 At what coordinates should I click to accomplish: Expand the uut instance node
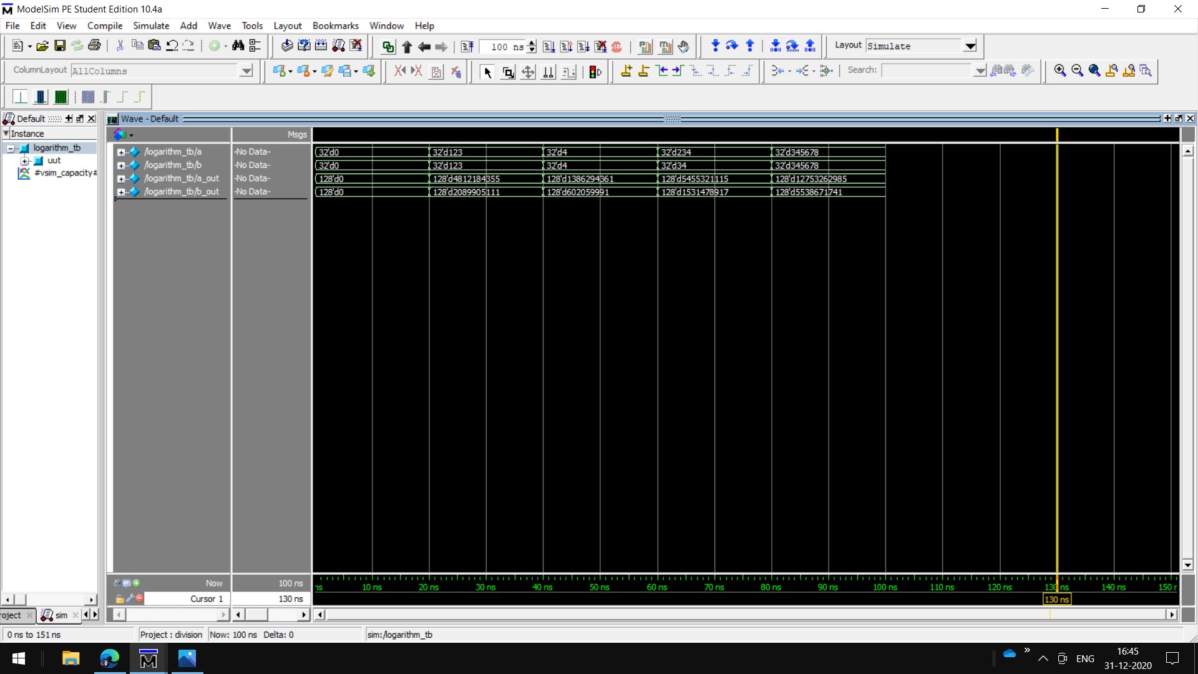coord(25,161)
